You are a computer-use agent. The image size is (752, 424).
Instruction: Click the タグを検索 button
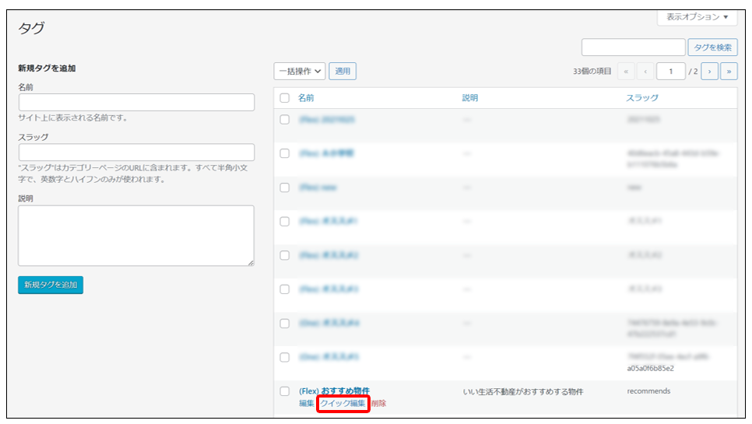[x=712, y=47]
